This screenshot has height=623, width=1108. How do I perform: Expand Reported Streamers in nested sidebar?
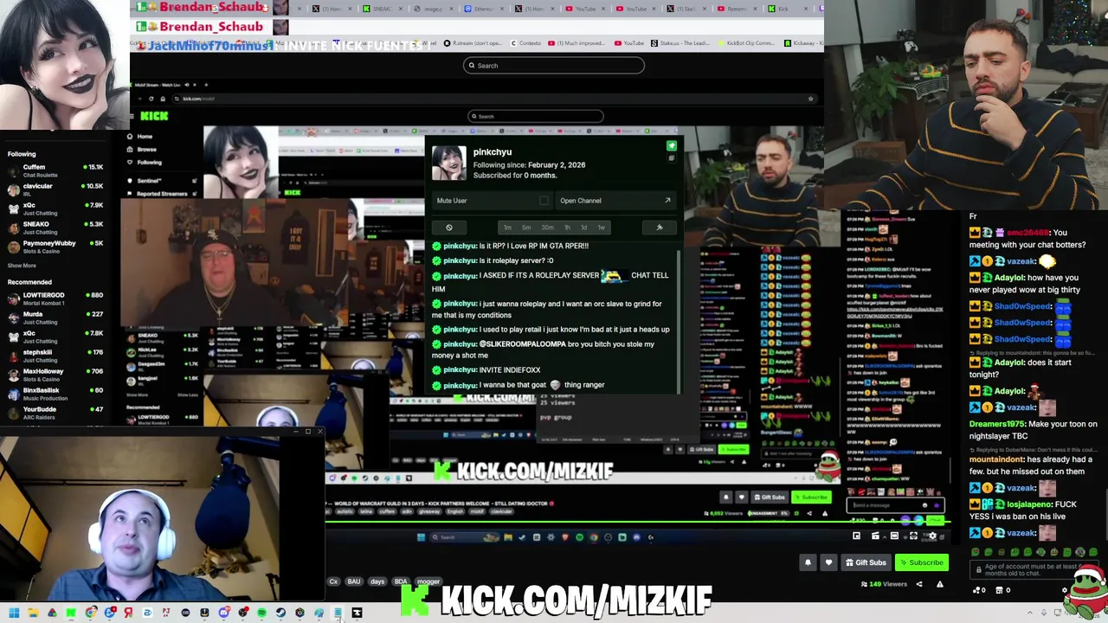(x=161, y=194)
